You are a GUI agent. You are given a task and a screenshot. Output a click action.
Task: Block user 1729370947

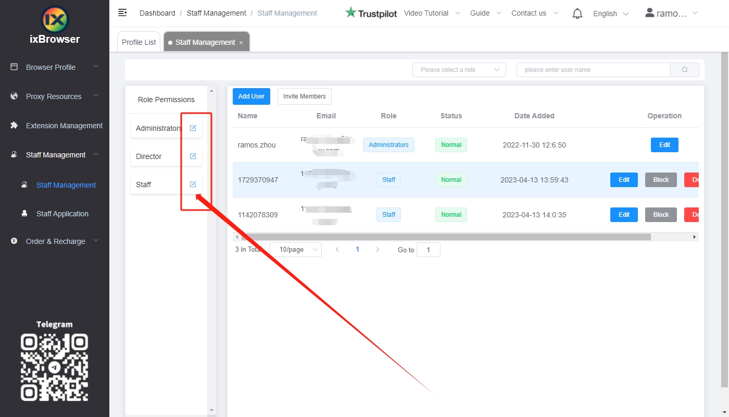[661, 180]
